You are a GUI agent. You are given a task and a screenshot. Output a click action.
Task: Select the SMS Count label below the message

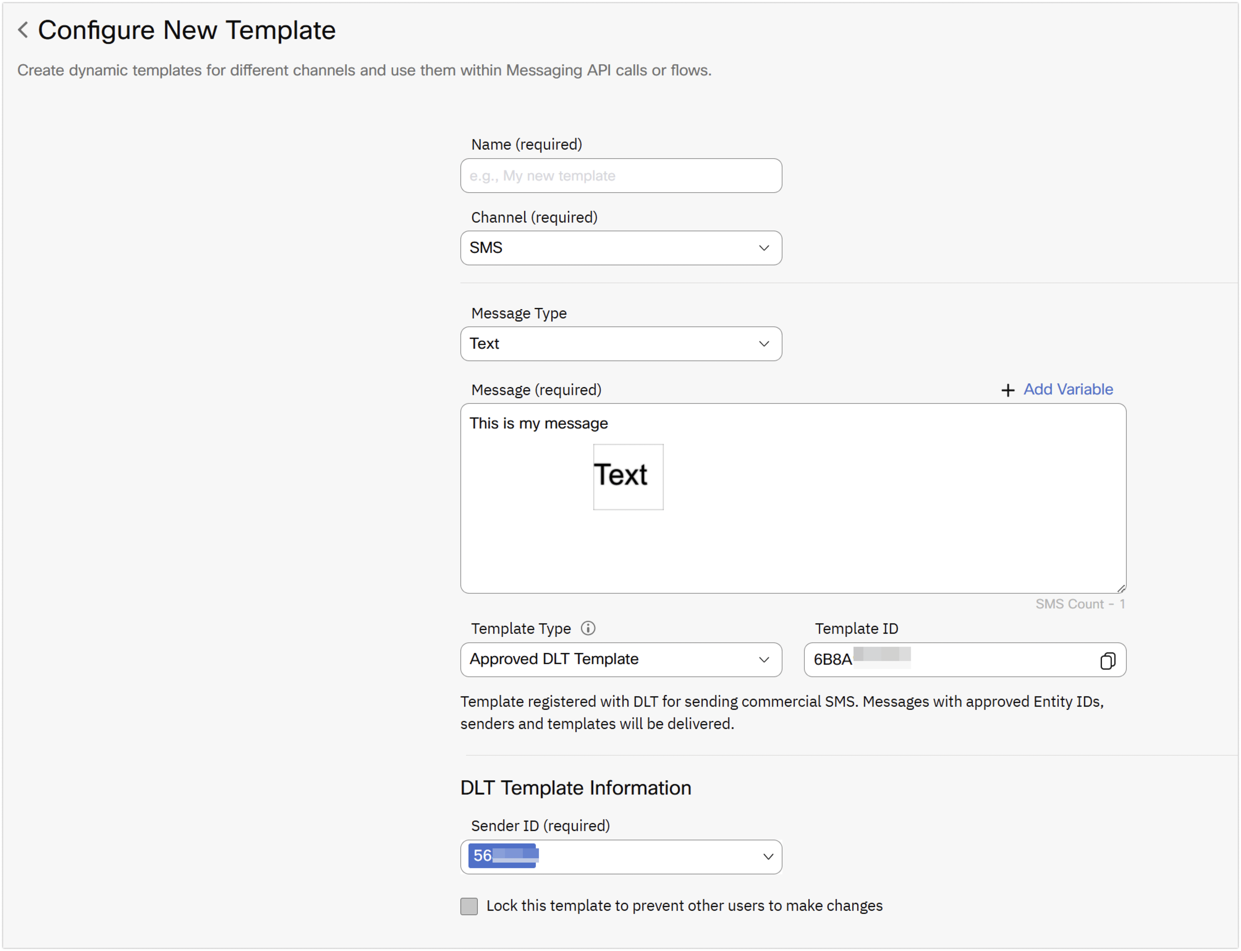point(1080,603)
